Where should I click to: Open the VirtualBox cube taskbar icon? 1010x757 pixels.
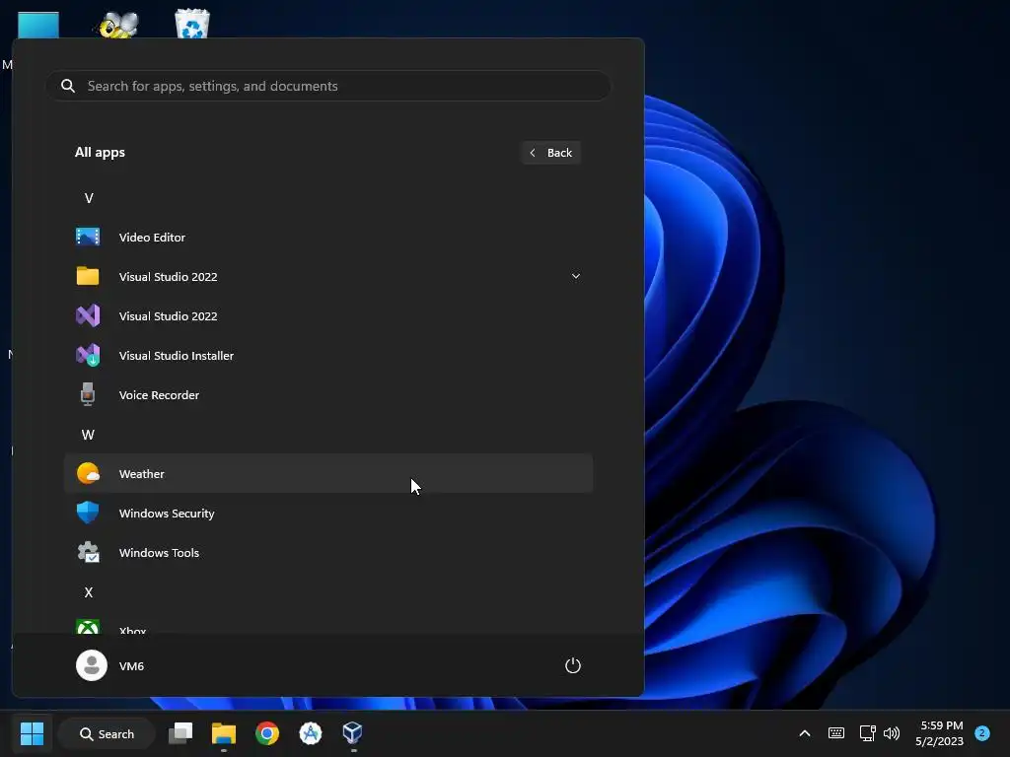click(353, 733)
